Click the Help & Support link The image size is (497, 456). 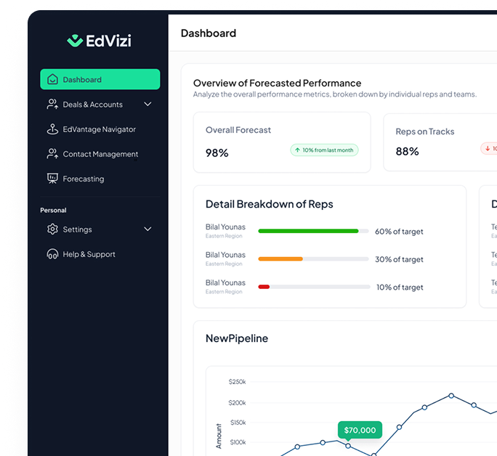click(x=89, y=254)
